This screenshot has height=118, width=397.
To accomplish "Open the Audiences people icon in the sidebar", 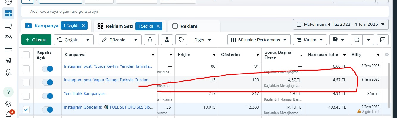I will [8, 37].
